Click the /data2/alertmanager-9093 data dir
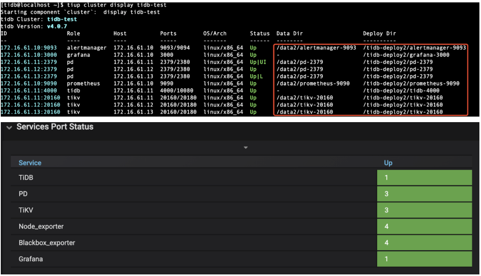Screen dimensions: 481x276 pyautogui.click(x=316, y=48)
